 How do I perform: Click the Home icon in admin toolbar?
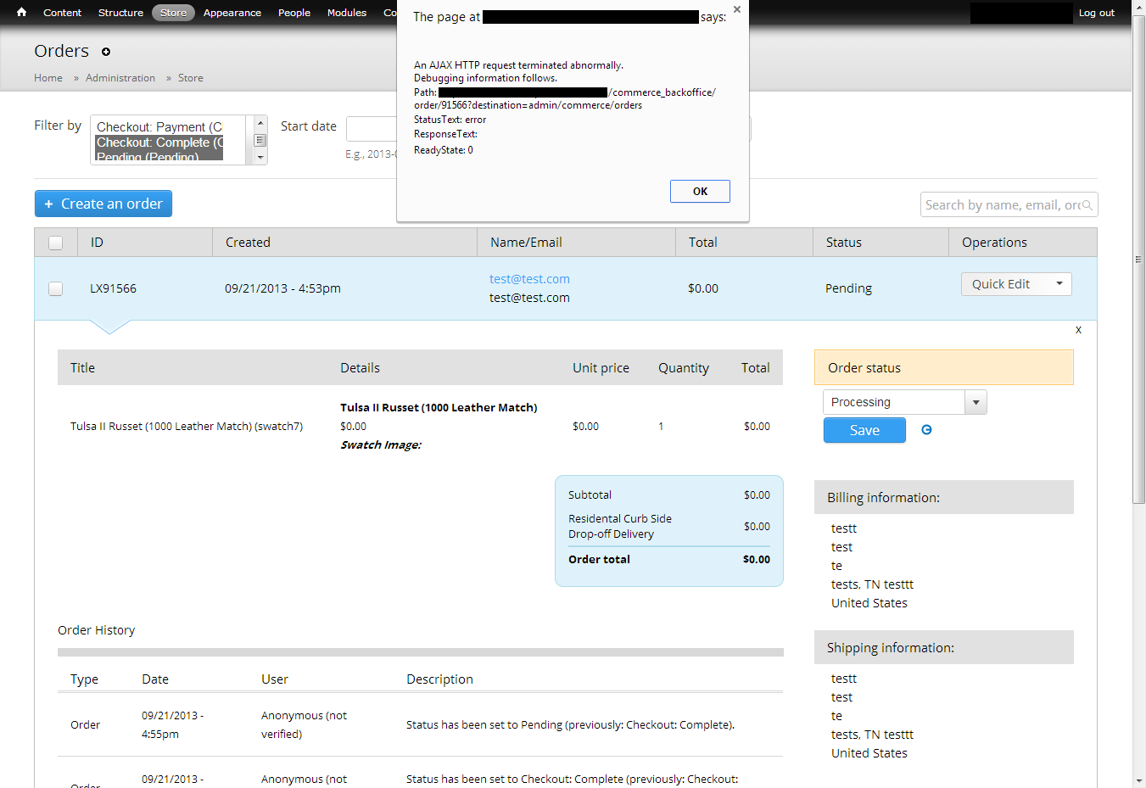tap(21, 13)
